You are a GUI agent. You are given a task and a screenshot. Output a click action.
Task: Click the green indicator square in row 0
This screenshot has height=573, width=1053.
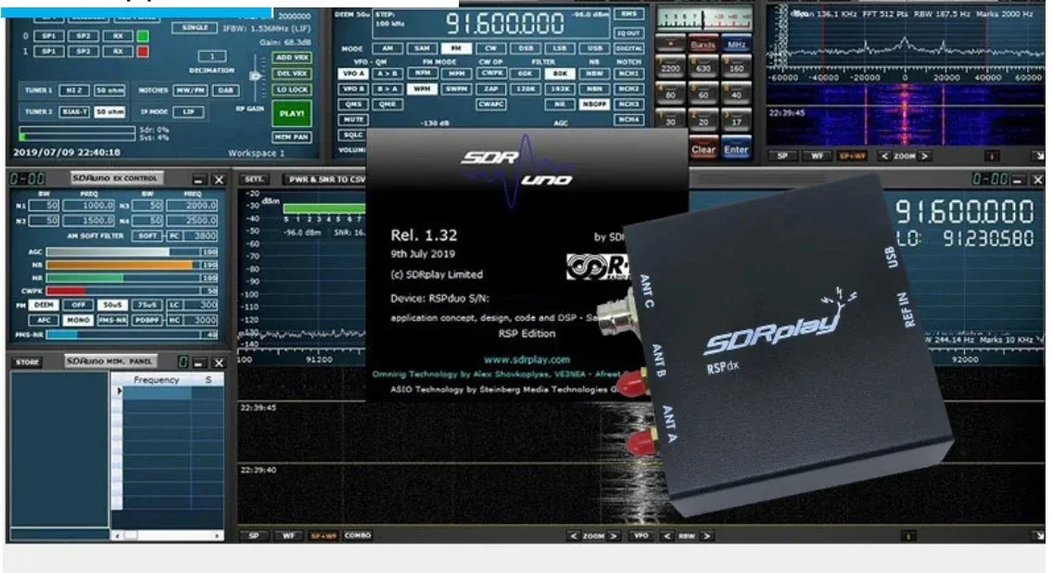[143, 35]
